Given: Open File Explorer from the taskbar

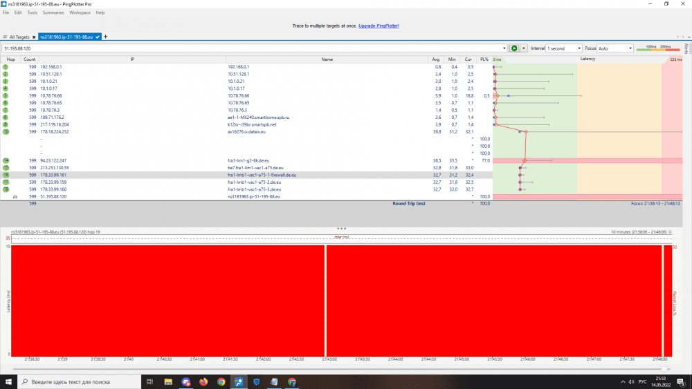Looking at the screenshot, I should click(x=168, y=381).
